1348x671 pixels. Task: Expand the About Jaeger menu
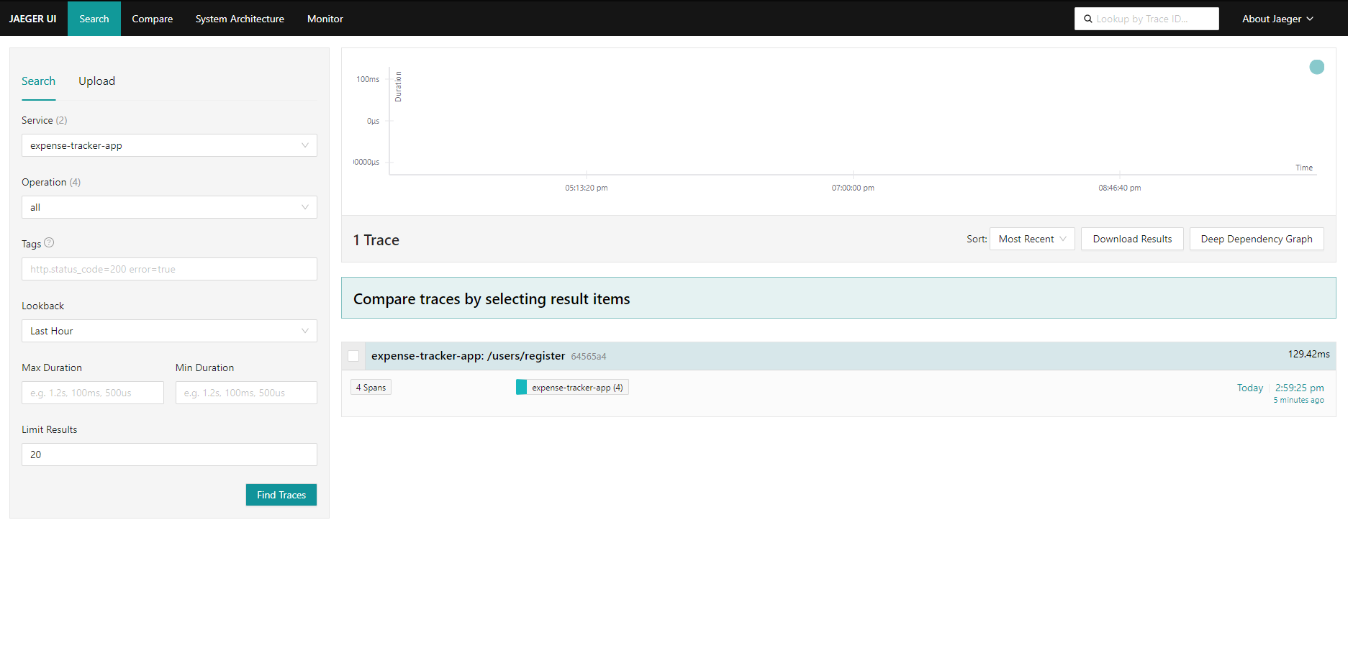[1277, 19]
